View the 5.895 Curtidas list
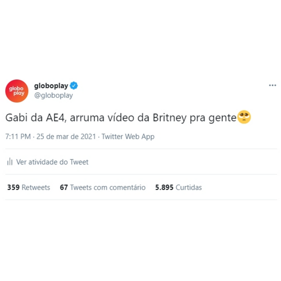 coord(178,187)
